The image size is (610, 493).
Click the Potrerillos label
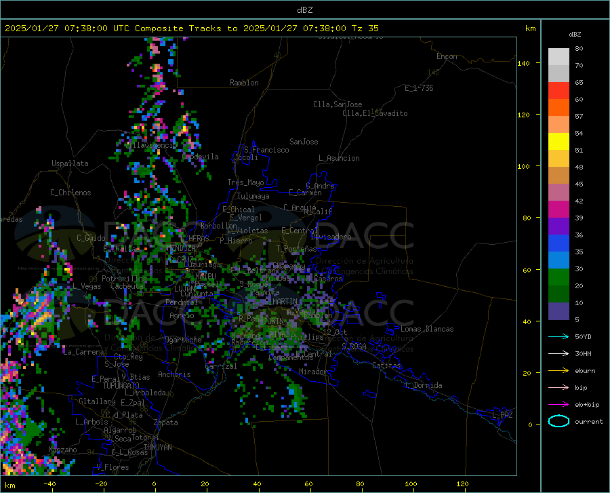[x=124, y=279]
